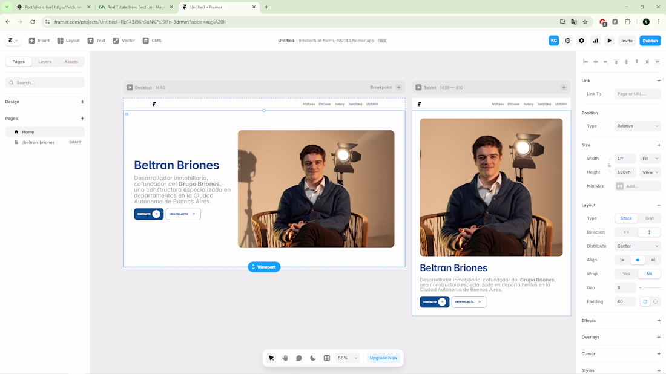Select the Text tool

point(96,41)
